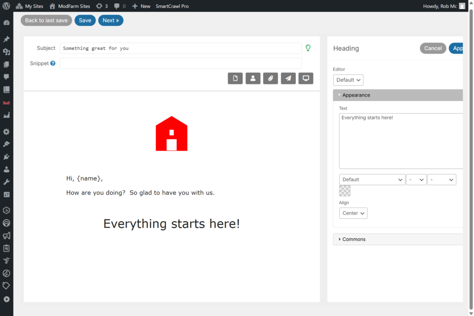Click the paper plane send test icon
The height and width of the screenshot is (316, 474).
(x=288, y=79)
